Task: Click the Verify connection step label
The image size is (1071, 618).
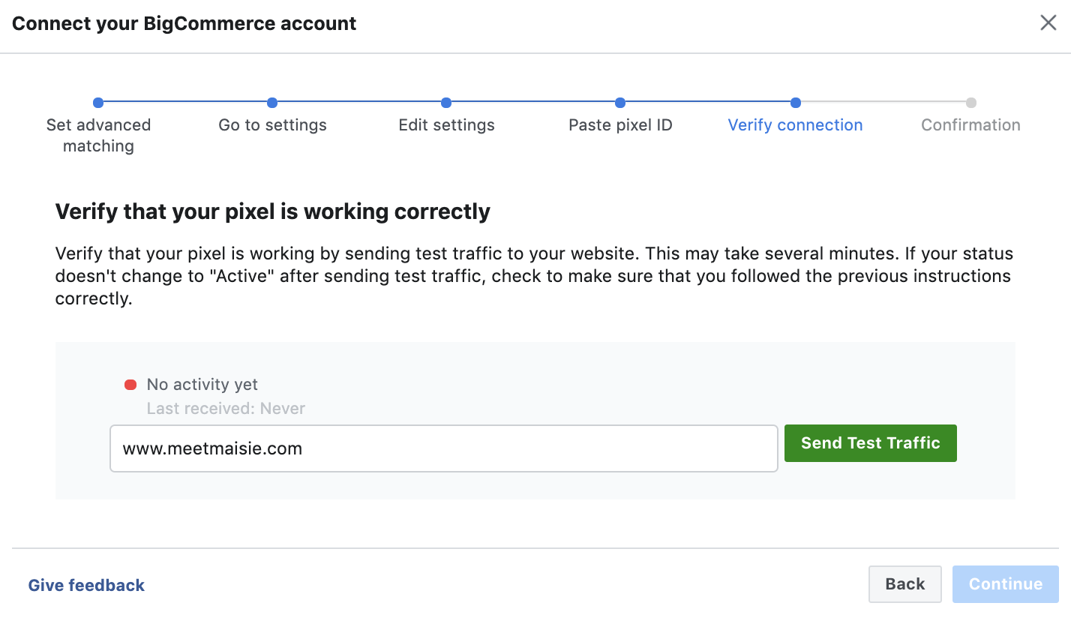Action: (x=795, y=125)
